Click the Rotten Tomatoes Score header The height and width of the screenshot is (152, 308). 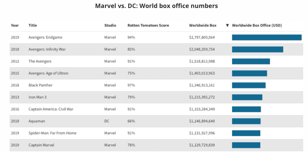148,25
